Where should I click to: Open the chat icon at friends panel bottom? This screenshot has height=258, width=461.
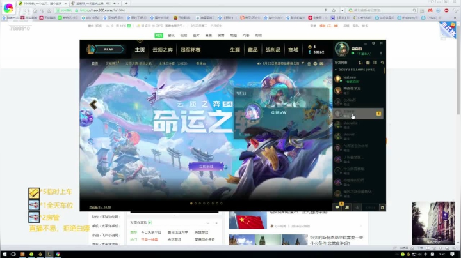pyautogui.click(x=337, y=208)
